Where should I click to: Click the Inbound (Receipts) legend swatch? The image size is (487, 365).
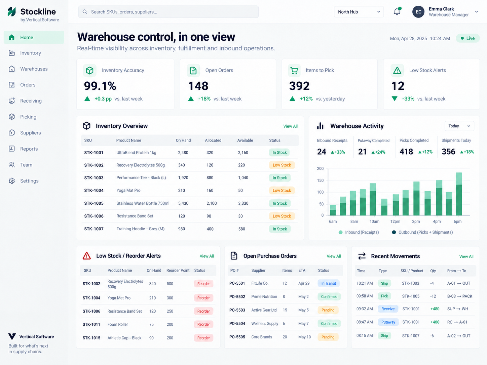click(341, 232)
